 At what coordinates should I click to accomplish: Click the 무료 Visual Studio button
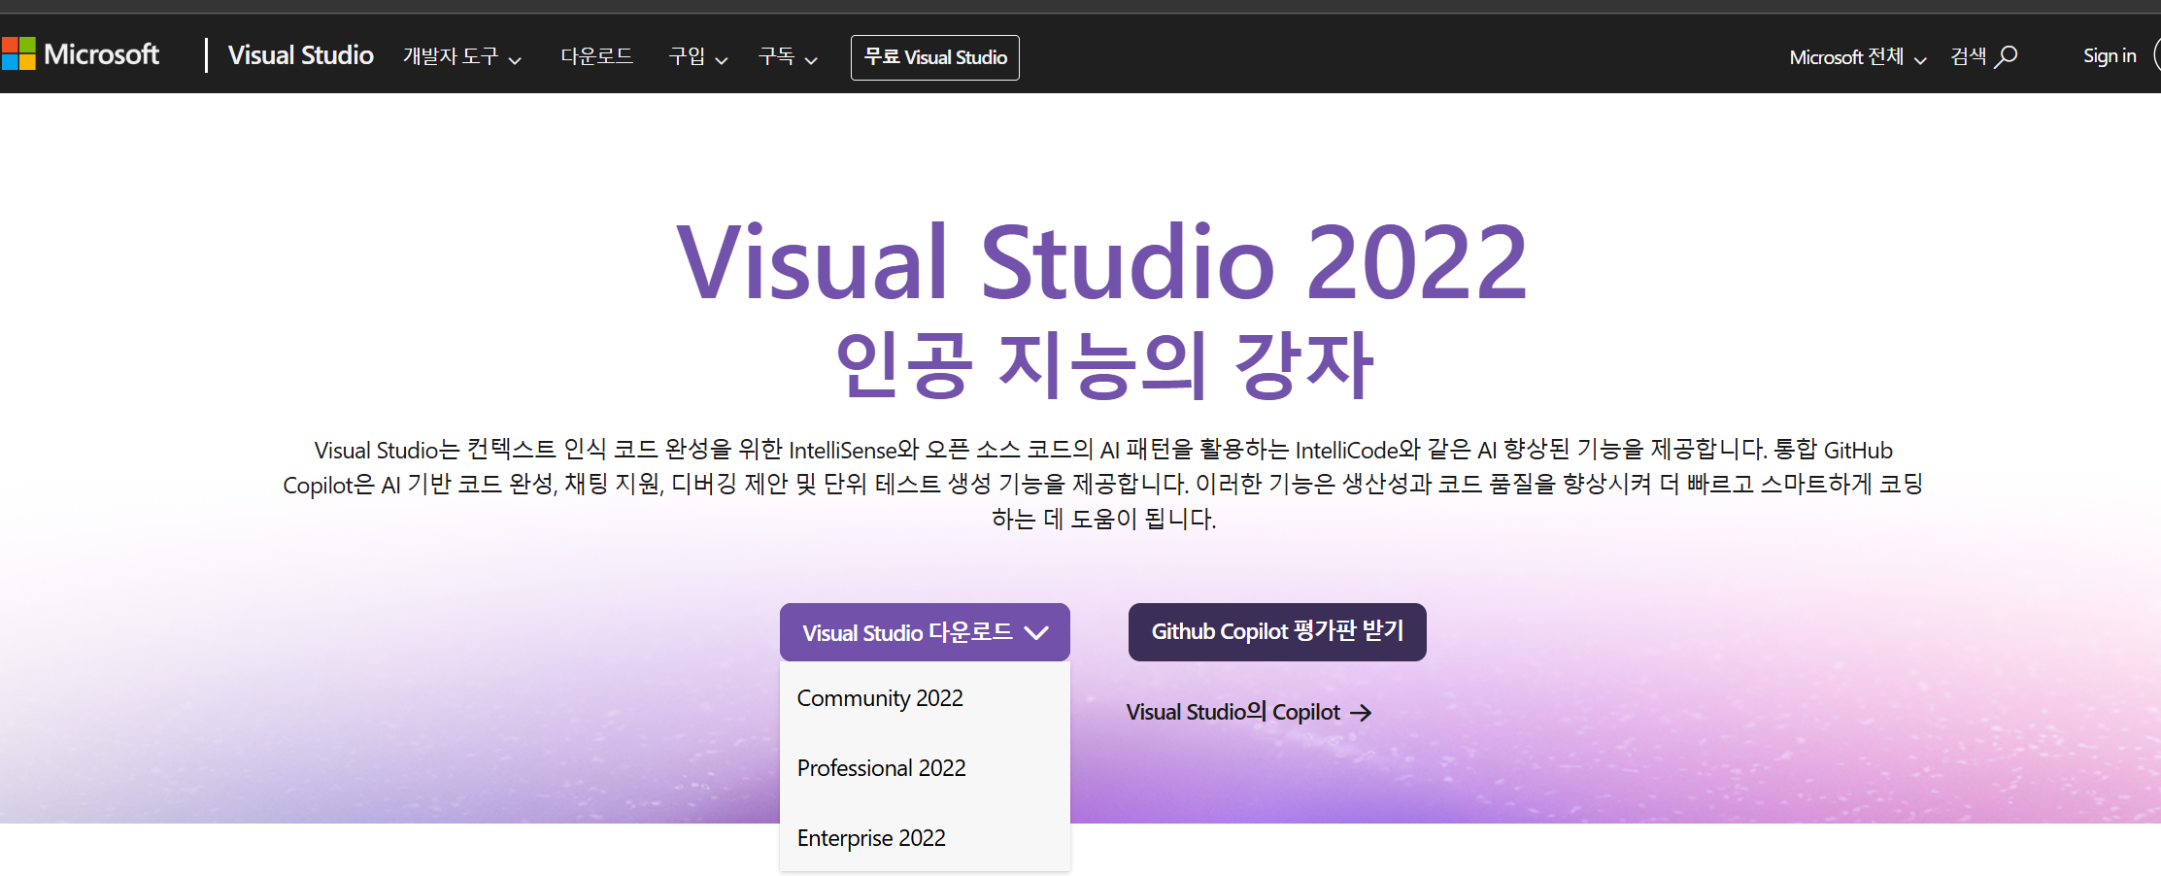click(x=934, y=57)
